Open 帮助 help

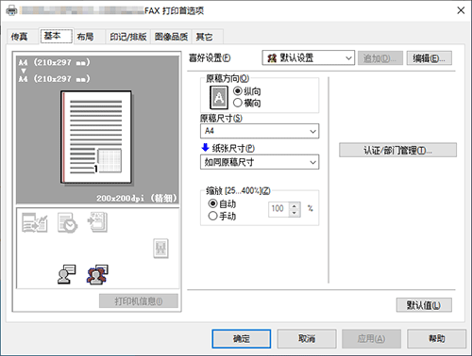[x=437, y=339]
